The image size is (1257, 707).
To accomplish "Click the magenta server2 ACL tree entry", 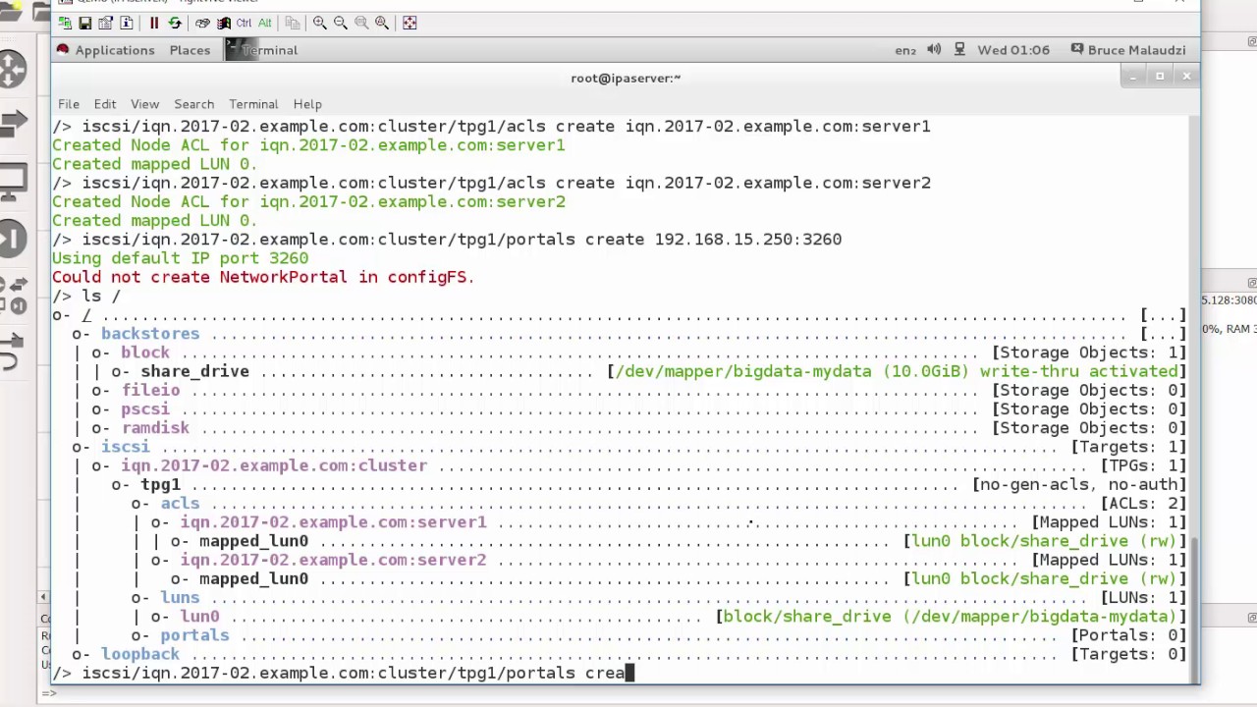I will (333, 560).
